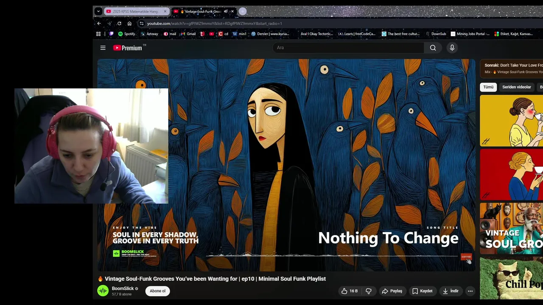Open the tab search dropdown arrow
Image resolution: width=543 pixels, height=305 pixels.
pyautogui.click(x=98, y=11)
